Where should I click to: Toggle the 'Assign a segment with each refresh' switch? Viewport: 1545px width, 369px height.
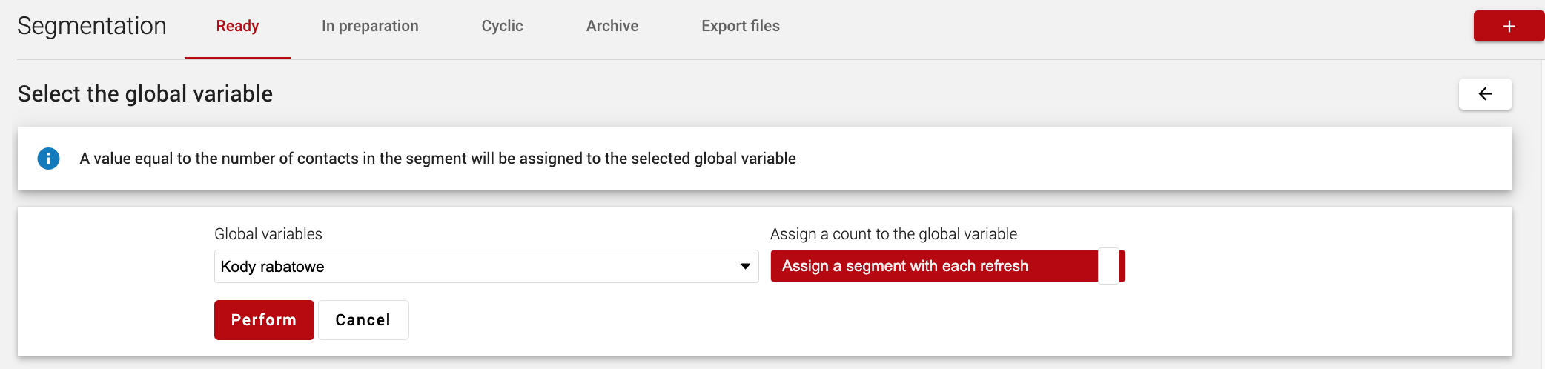coord(947,266)
